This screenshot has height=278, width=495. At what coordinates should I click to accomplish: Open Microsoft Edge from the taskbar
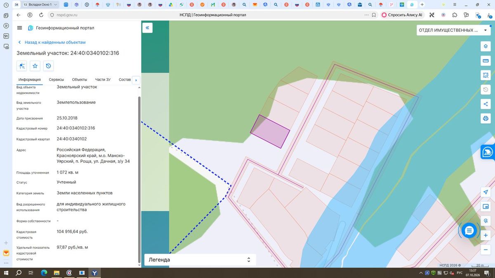pyautogui.click(x=44, y=273)
